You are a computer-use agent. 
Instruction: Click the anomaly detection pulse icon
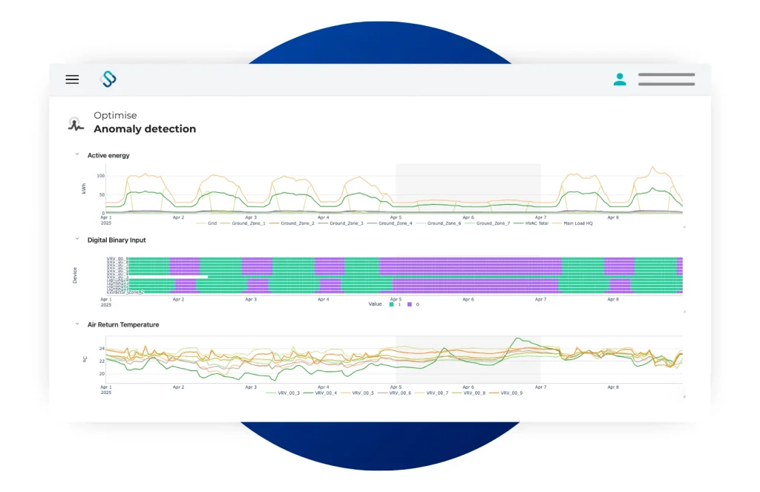click(x=76, y=124)
